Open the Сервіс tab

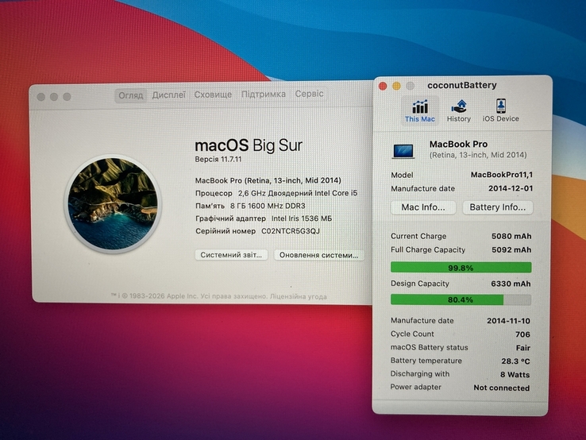[x=309, y=94]
